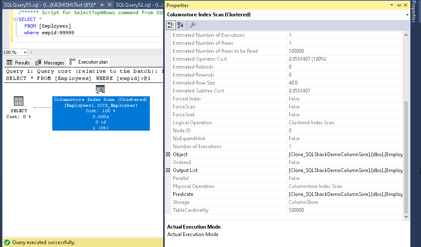Click the Logical Operation value Clustered Index Scan

coord(311,122)
